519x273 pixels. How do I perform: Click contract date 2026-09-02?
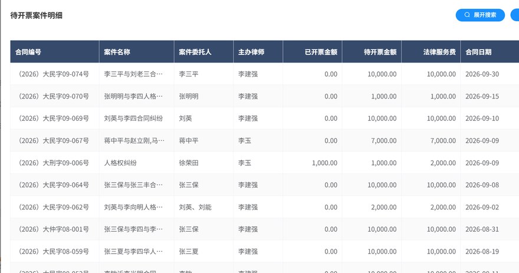[x=482, y=207]
